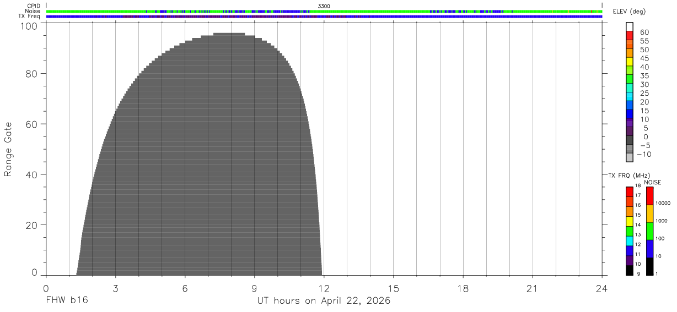This screenshot has height=312, width=677.
Task: Click the '3' hour label on the time axis
Action: 116,289
